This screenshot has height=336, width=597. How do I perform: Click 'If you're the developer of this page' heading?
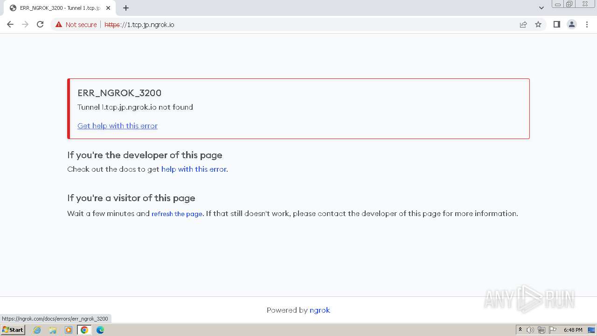point(145,155)
